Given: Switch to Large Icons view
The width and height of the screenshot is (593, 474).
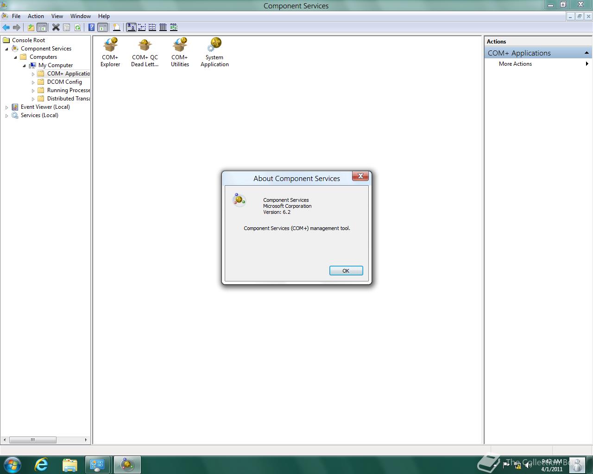Looking at the screenshot, I should coord(131,27).
